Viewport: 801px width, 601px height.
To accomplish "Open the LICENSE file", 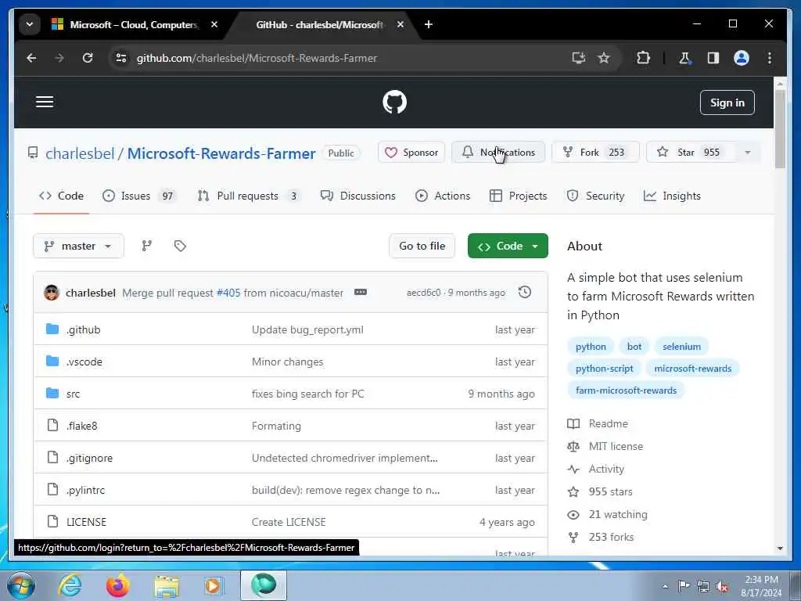I will pos(86,522).
